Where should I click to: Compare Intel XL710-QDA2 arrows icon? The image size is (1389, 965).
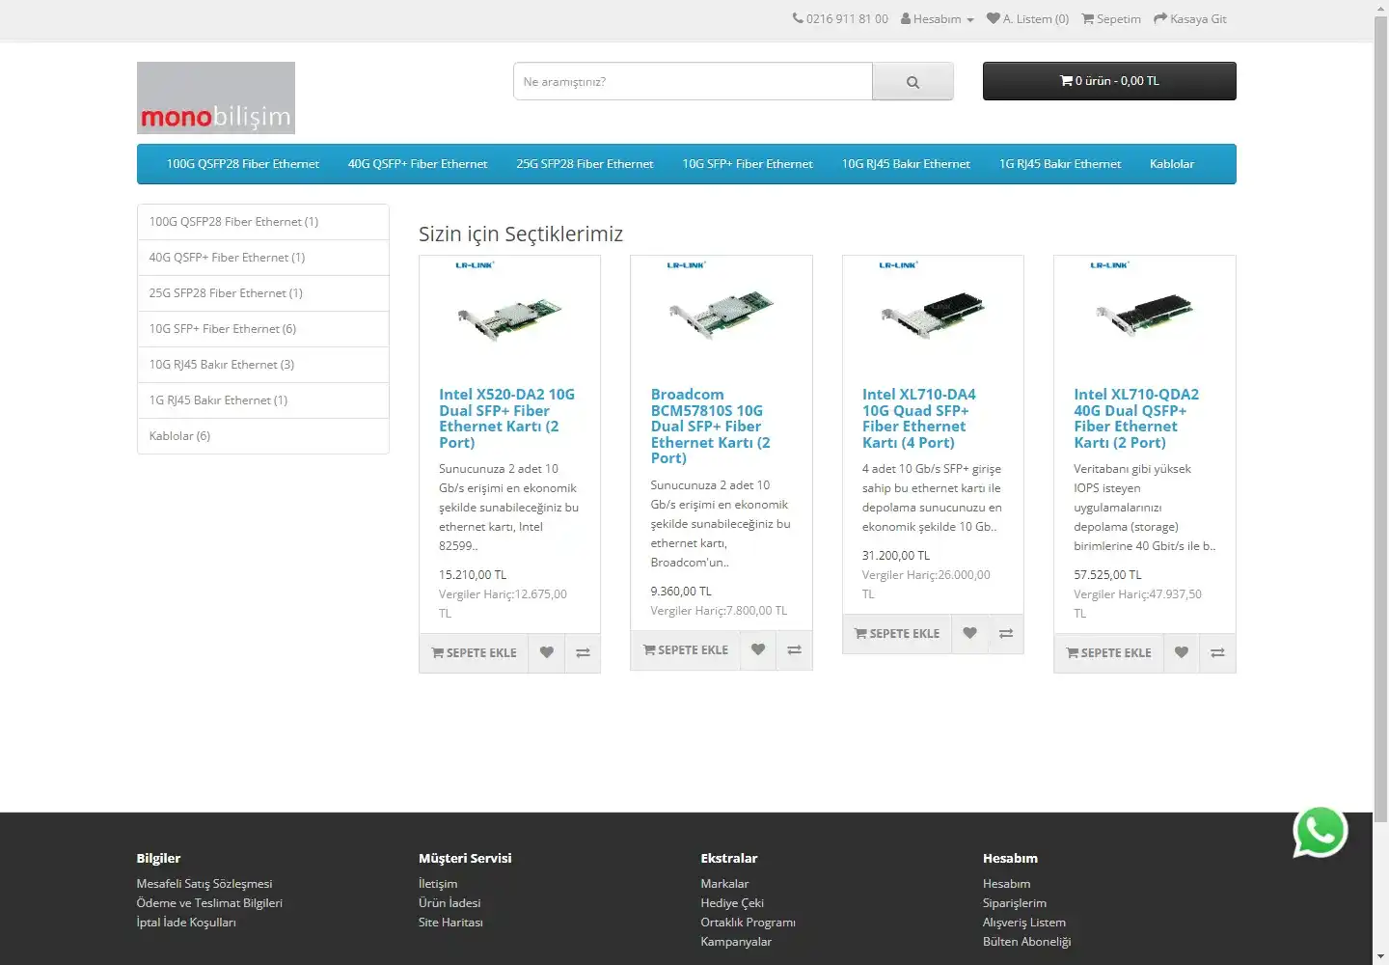tap(1217, 653)
